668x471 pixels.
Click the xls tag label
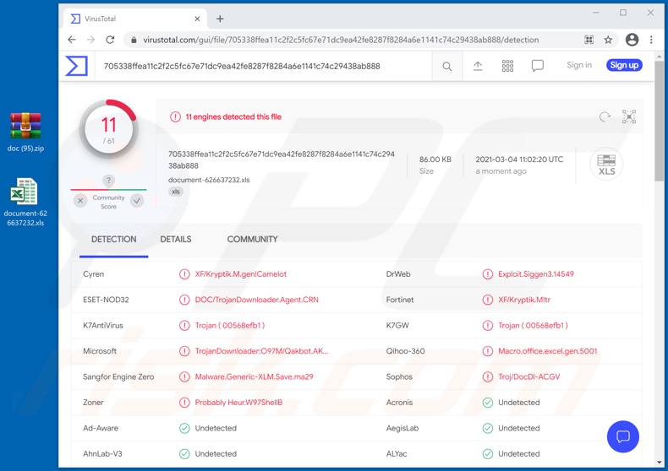coord(176,192)
